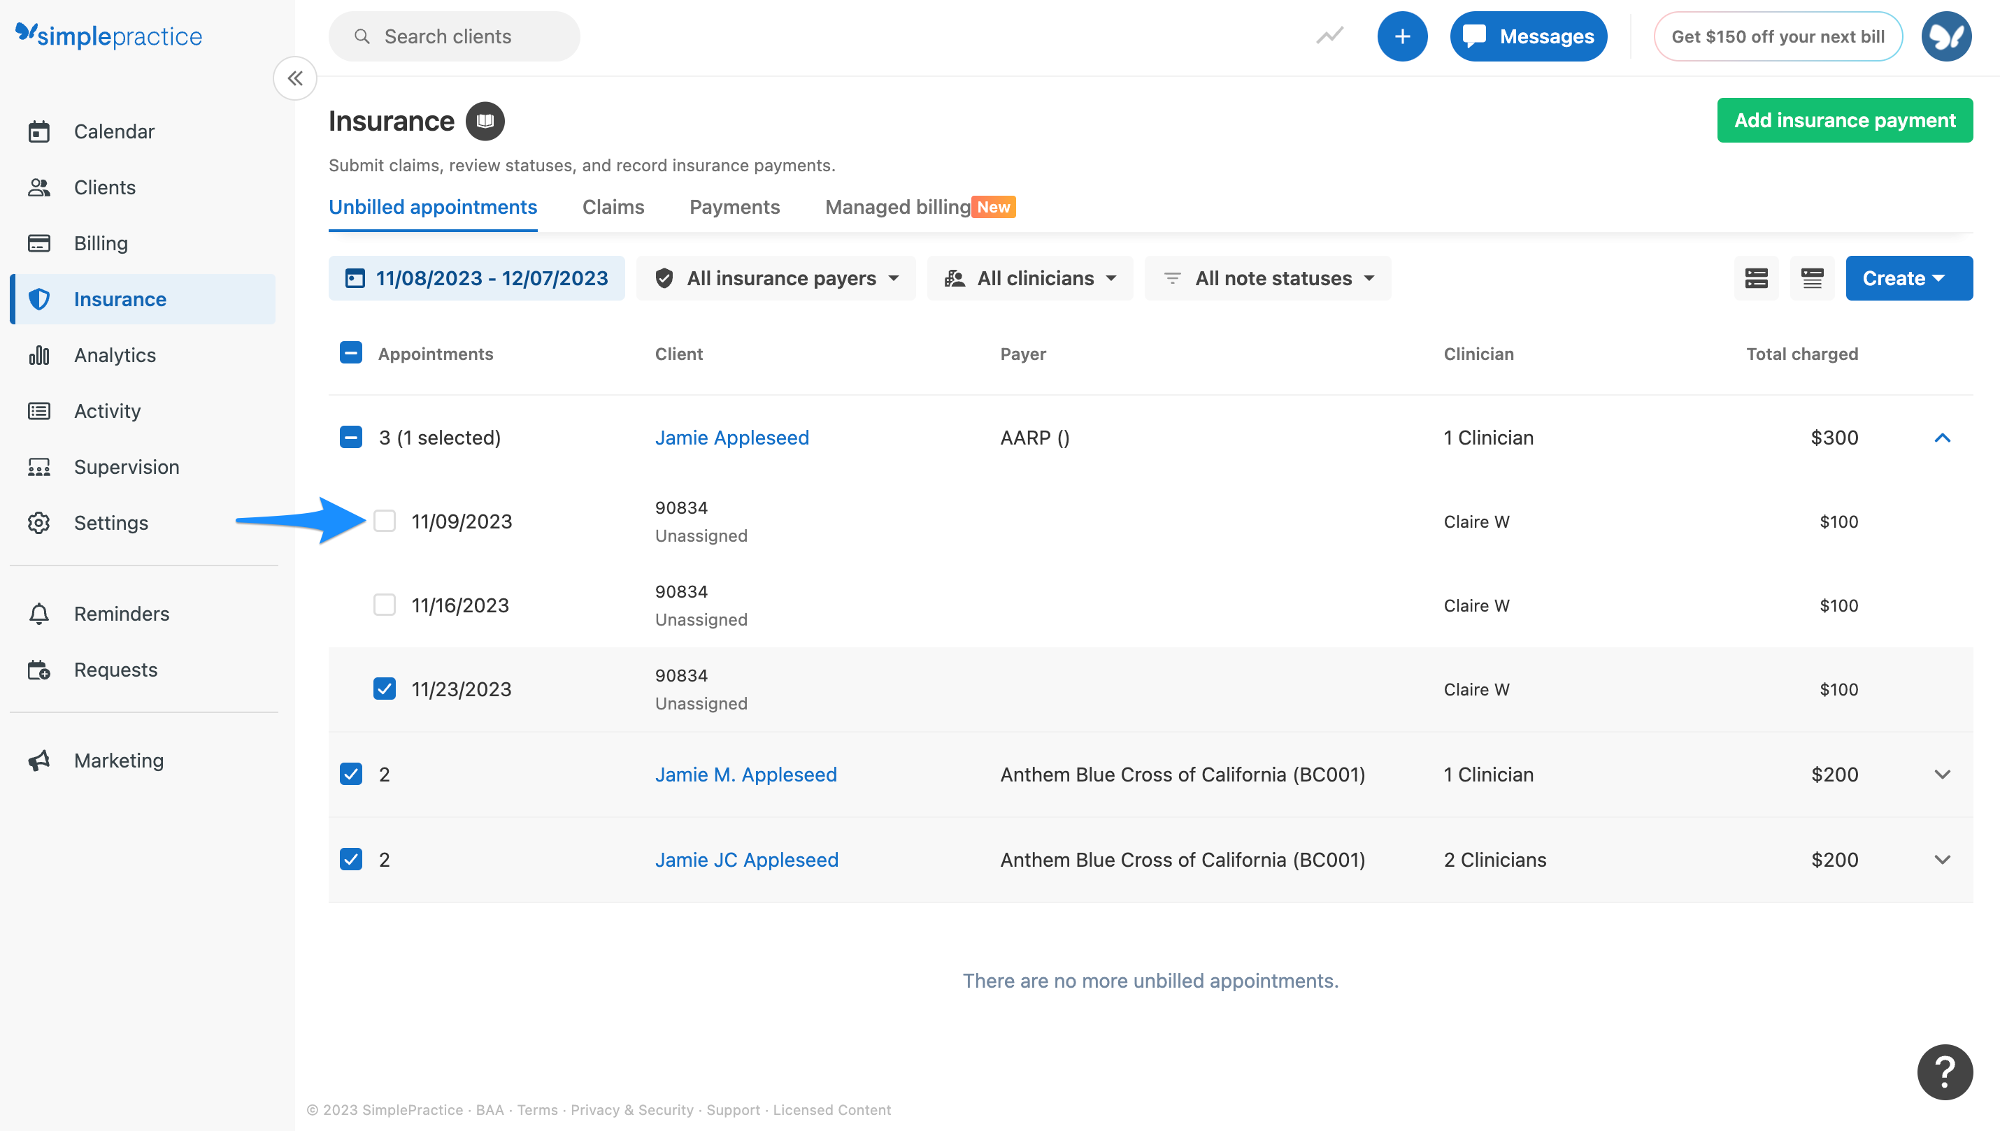Open All note statuses dropdown
2000x1131 pixels.
[1267, 278]
